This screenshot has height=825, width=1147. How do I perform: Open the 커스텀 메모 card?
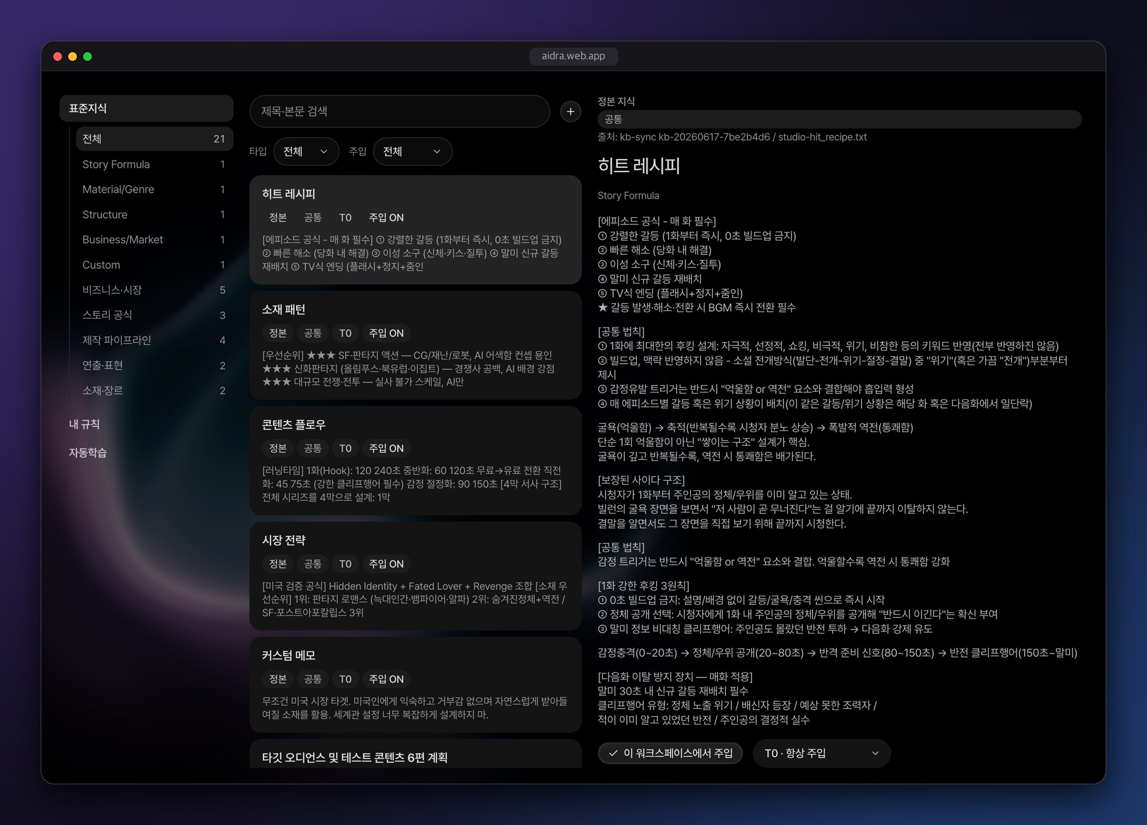[x=415, y=684]
